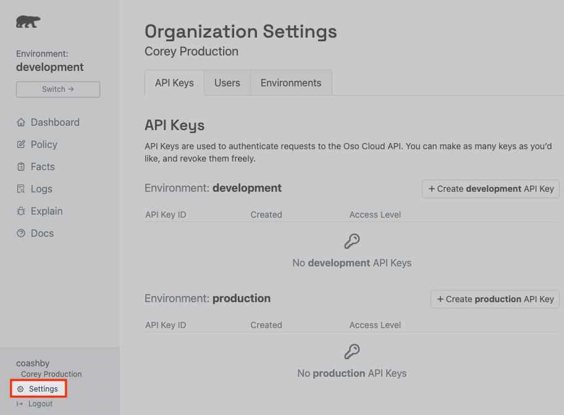
Task: Click the Docs help icon
Action: click(x=21, y=233)
